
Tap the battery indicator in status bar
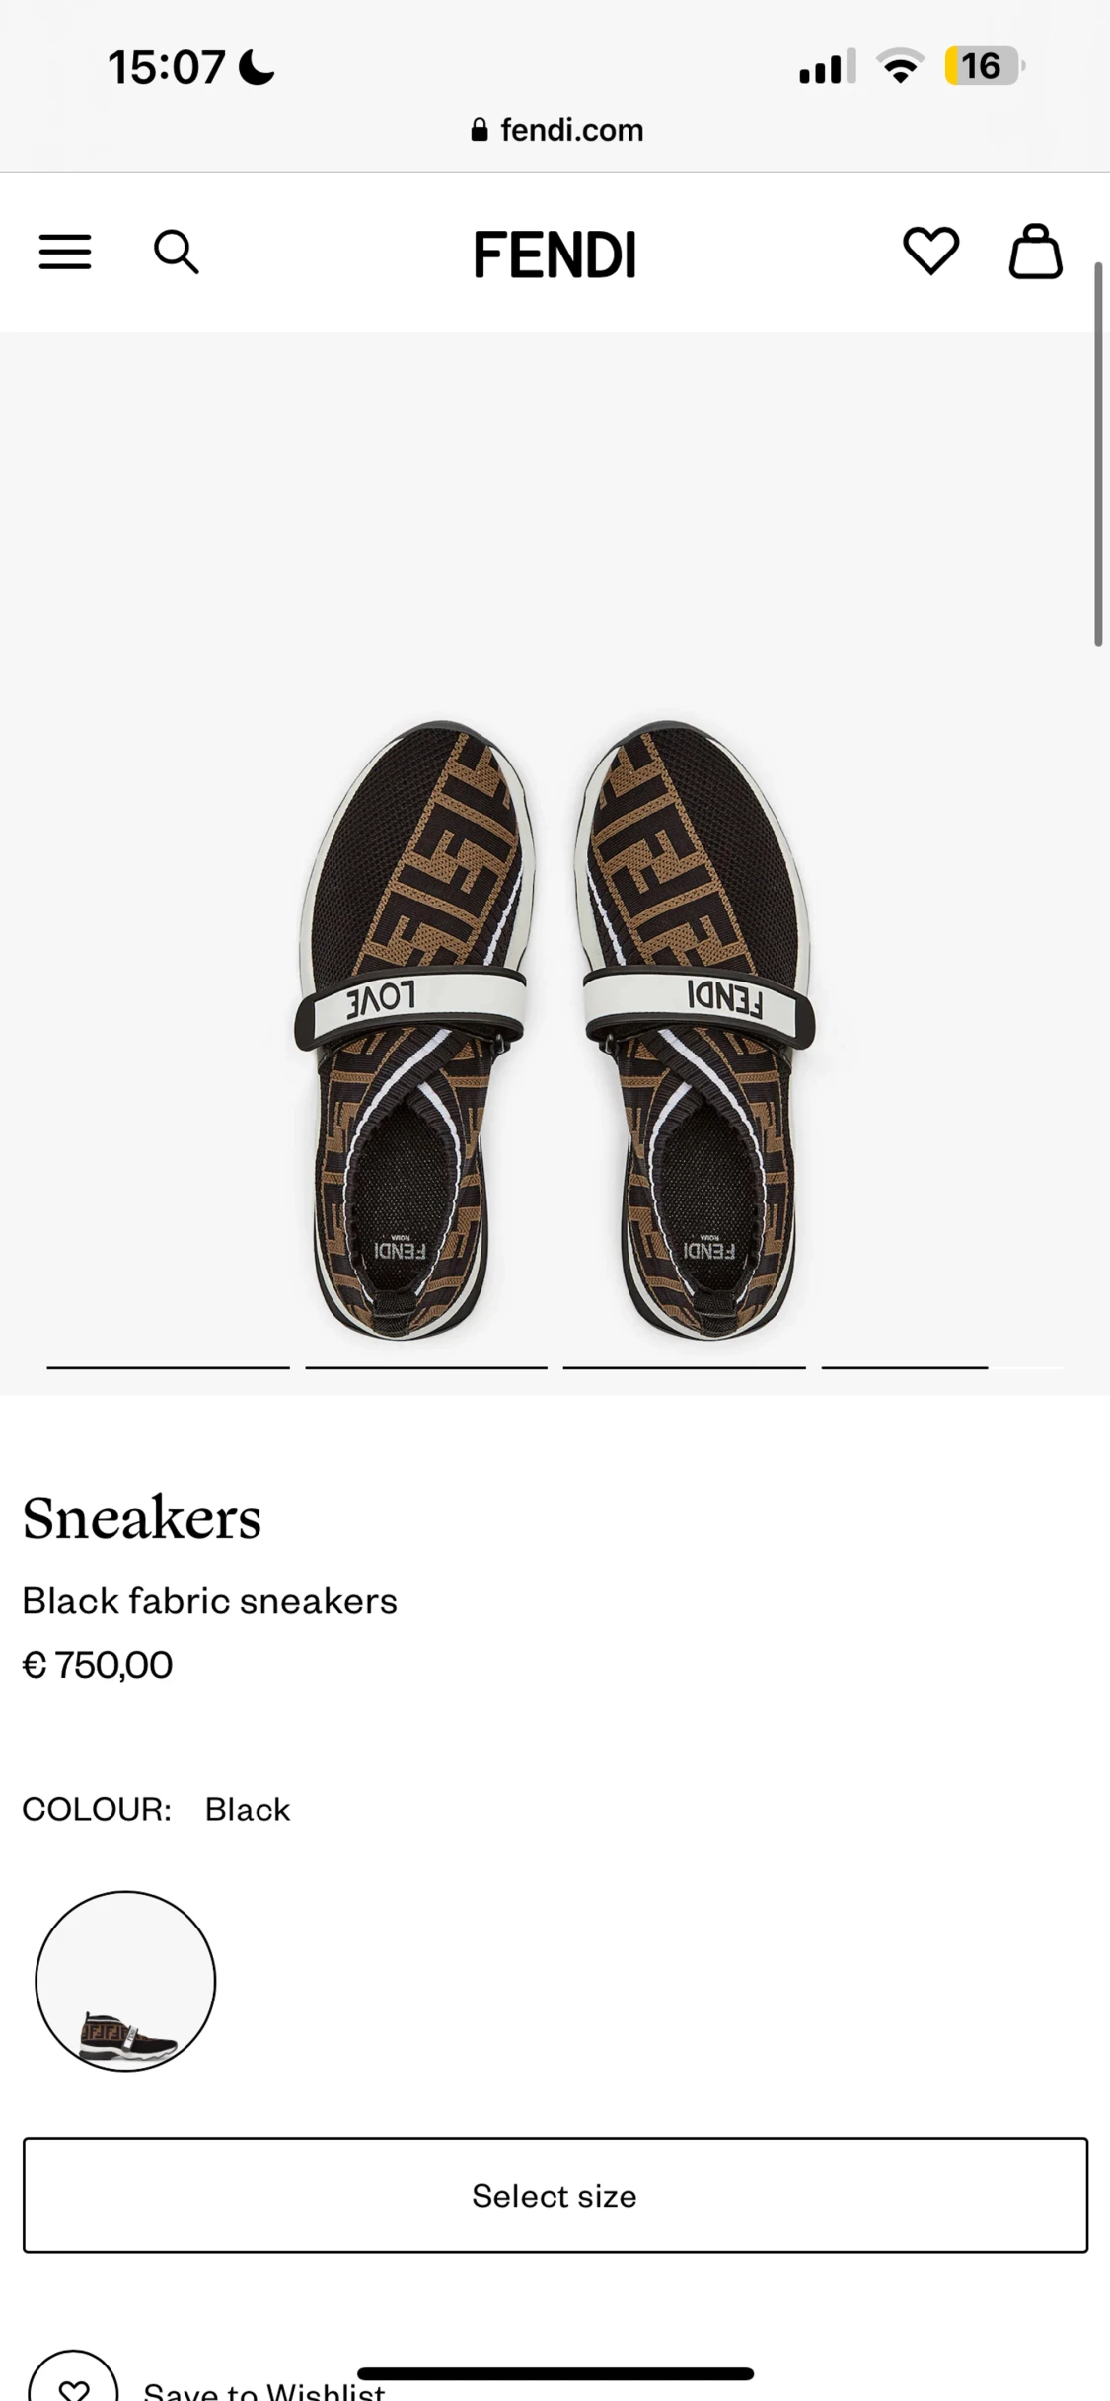tap(983, 66)
